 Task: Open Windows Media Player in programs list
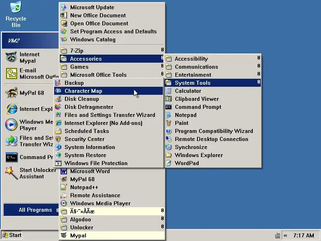pyautogui.click(x=112, y=203)
